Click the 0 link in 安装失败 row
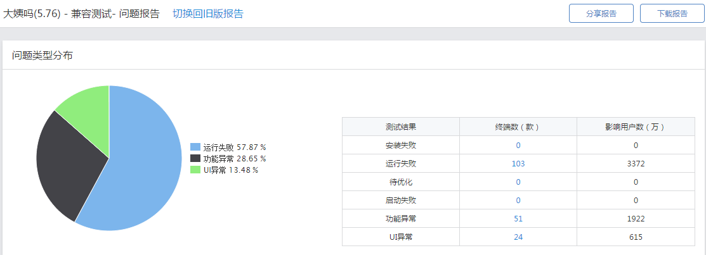This screenshot has width=706, height=255. tap(518, 145)
